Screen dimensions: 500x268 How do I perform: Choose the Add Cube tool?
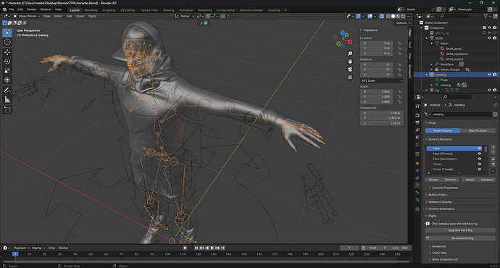(7, 110)
